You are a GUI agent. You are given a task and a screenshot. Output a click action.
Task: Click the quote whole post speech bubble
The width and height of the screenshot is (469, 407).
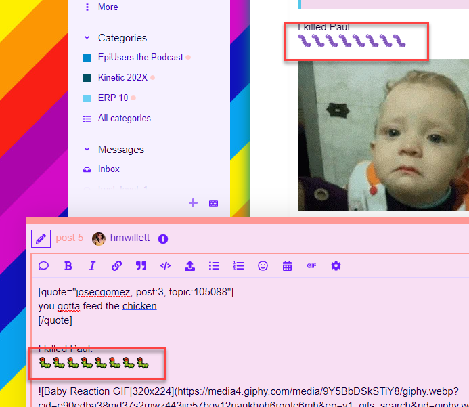44,265
